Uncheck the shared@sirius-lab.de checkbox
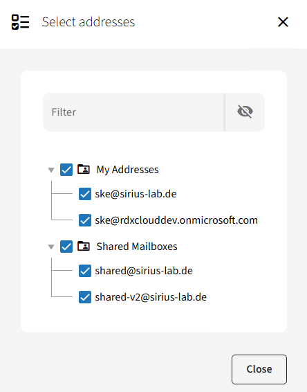Image resolution: width=307 pixels, height=392 pixels. click(x=85, y=271)
